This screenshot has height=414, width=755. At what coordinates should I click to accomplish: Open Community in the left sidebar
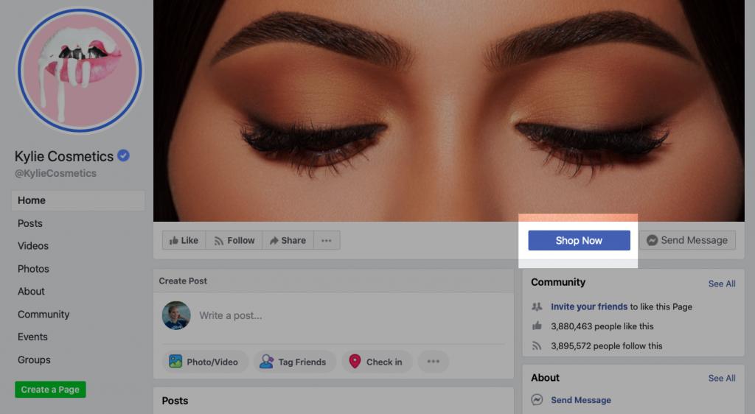pyautogui.click(x=44, y=315)
